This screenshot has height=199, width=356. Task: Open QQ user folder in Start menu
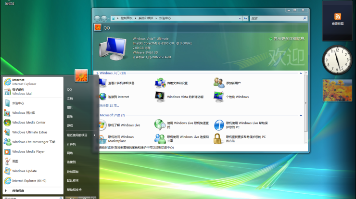pos(69,89)
